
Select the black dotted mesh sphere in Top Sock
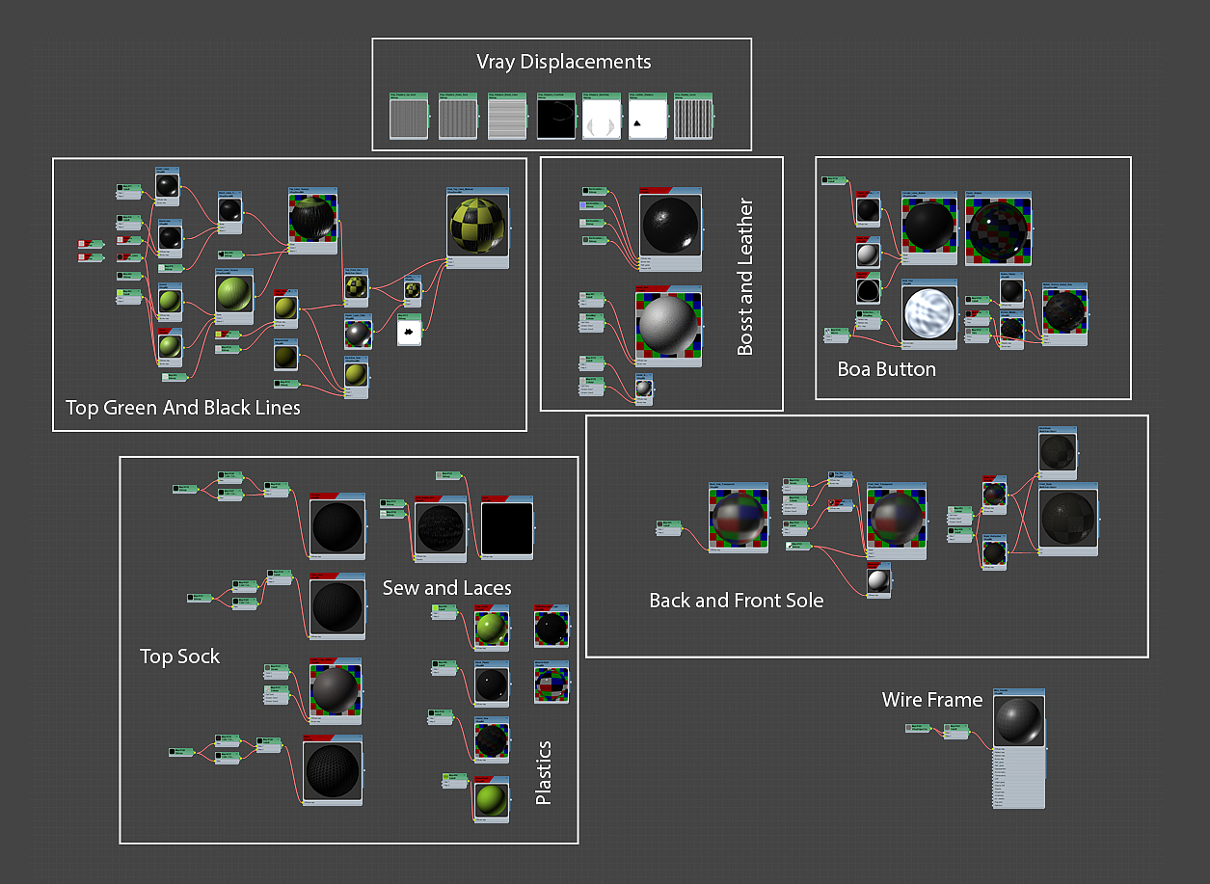point(334,770)
